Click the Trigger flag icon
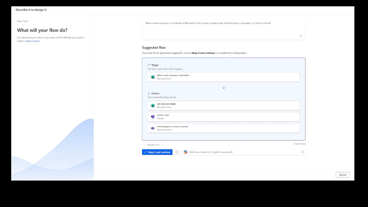Screen dimensions: 368x207 click(x=149, y=65)
